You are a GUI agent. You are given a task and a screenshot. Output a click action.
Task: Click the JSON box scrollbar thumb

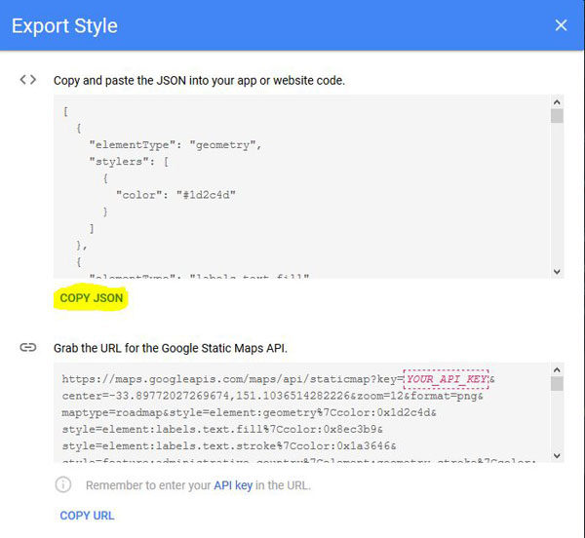coord(557,116)
